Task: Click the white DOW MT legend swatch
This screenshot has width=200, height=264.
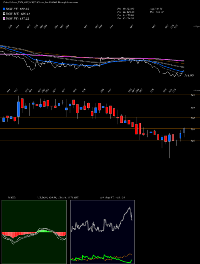Action: (4, 14)
